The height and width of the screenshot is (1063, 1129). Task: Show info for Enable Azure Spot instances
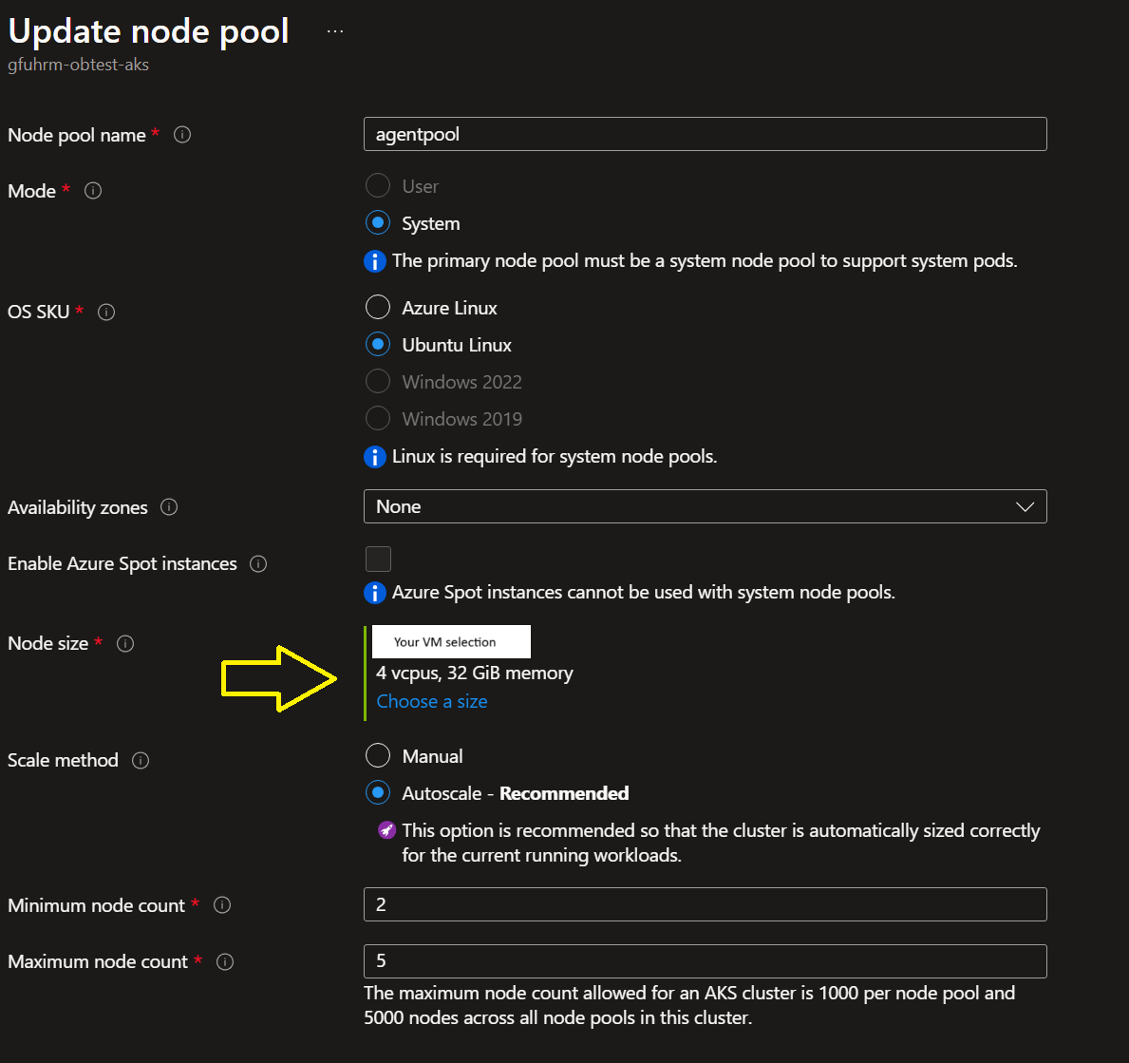[x=258, y=564]
